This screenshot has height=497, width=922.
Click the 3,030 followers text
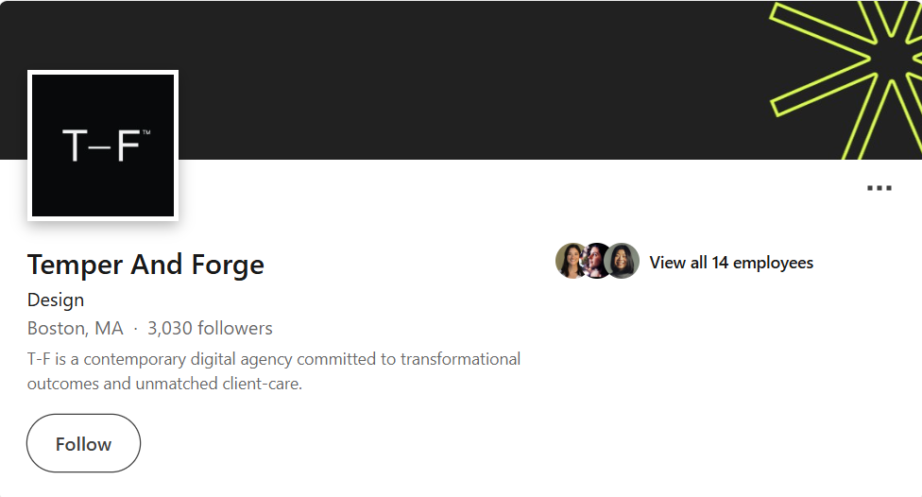pos(210,328)
